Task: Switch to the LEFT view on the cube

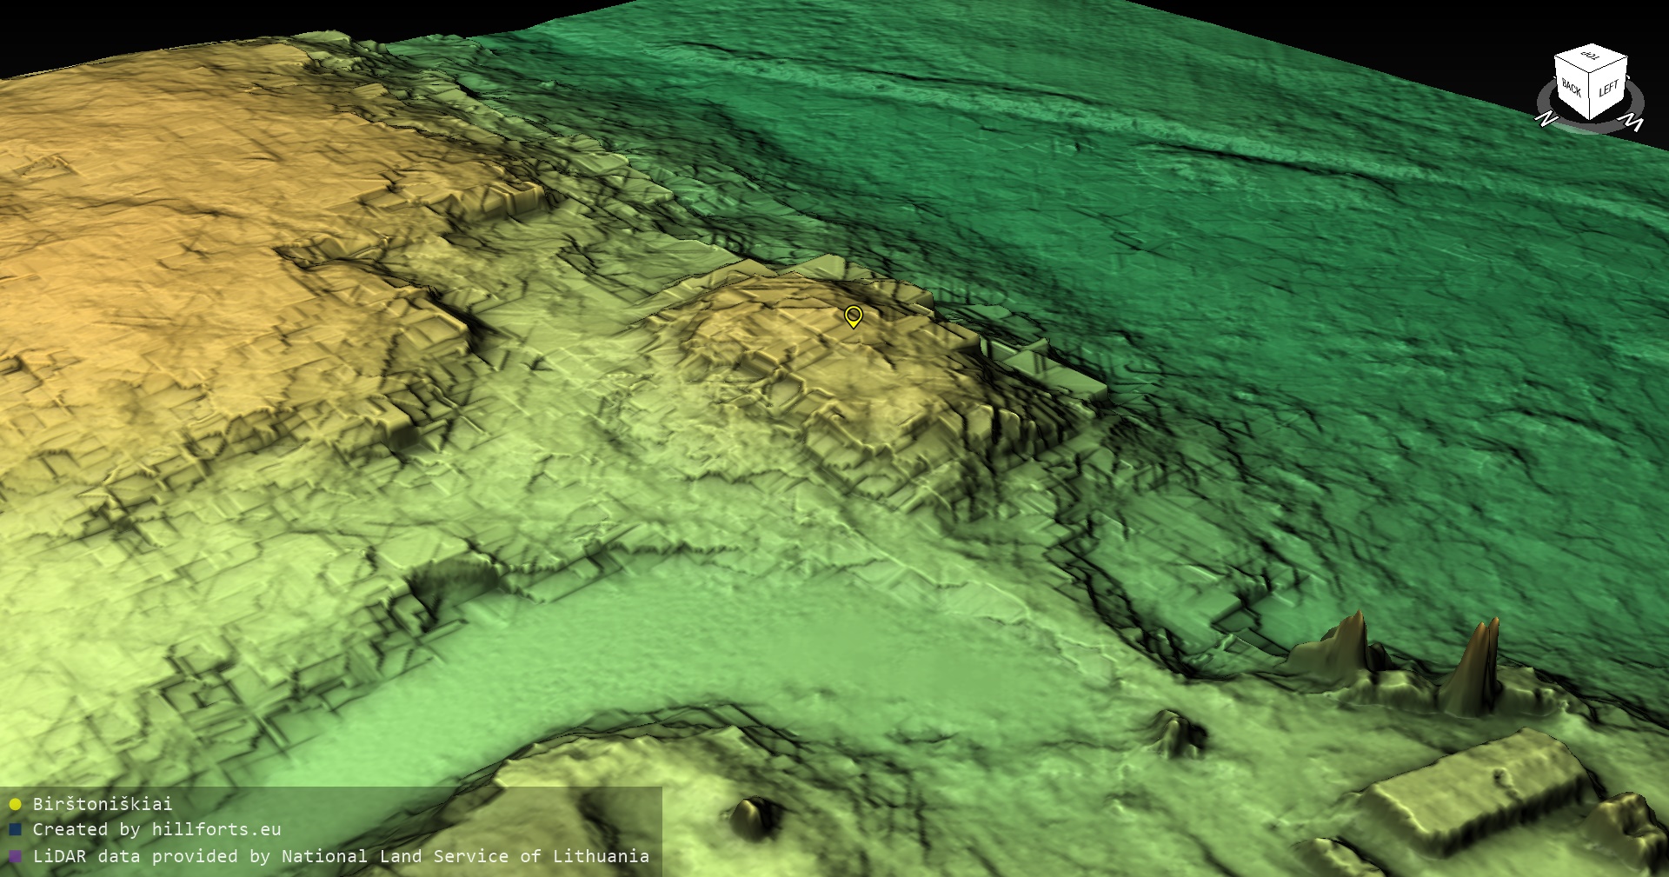Action: click(1608, 89)
